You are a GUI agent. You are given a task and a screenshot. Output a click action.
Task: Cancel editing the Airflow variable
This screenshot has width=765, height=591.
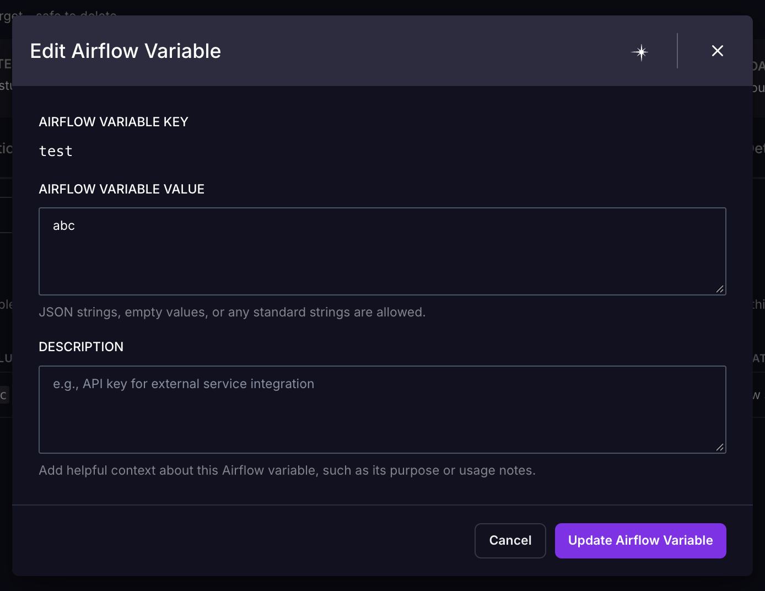[510, 541]
